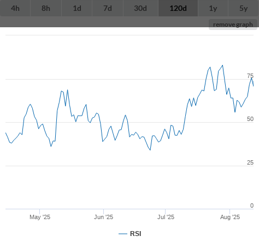Click the Jun '25 axis label
The height and width of the screenshot is (248, 259).
(x=103, y=217)
